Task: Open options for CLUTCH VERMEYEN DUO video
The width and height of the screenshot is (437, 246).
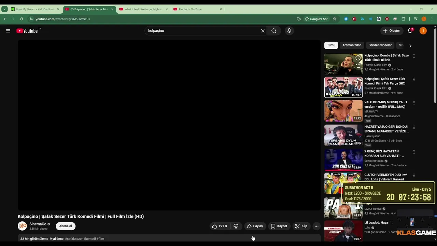Action: tap(414, 176)
